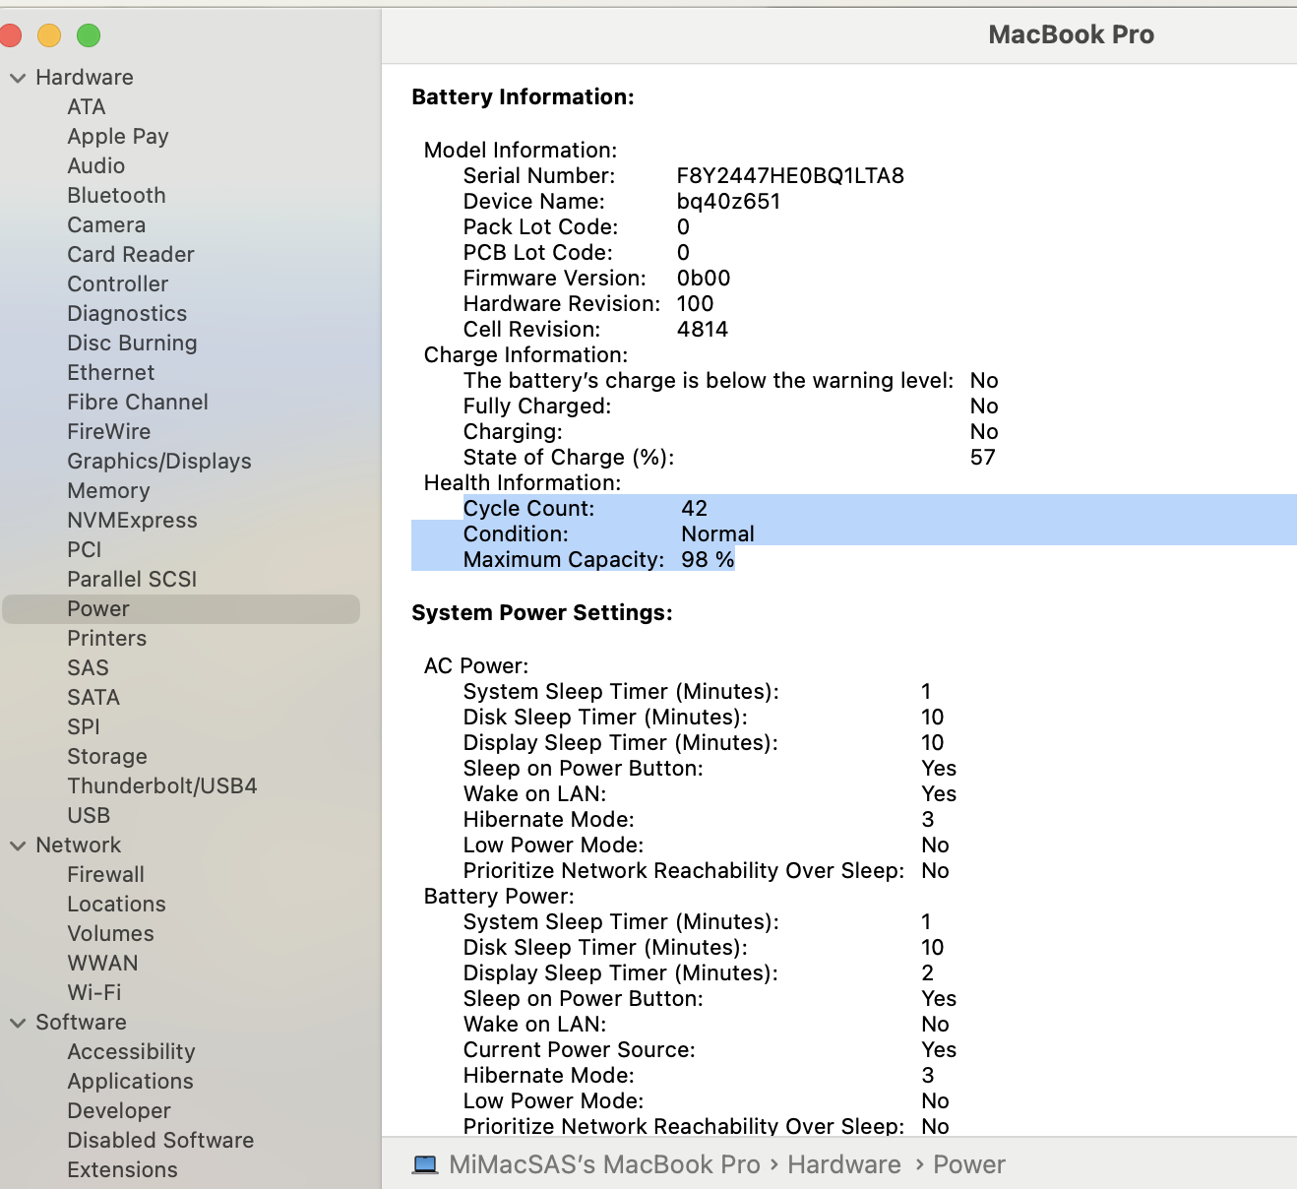Open Extensions under Software

[123, 1170]
